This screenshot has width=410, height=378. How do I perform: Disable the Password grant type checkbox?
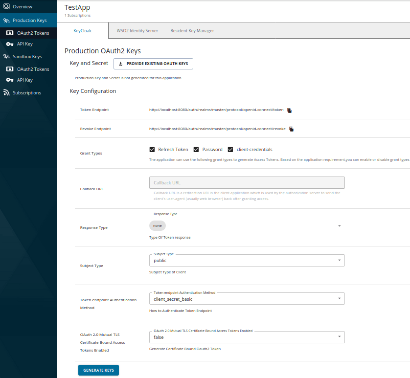[x=196, y=149]
